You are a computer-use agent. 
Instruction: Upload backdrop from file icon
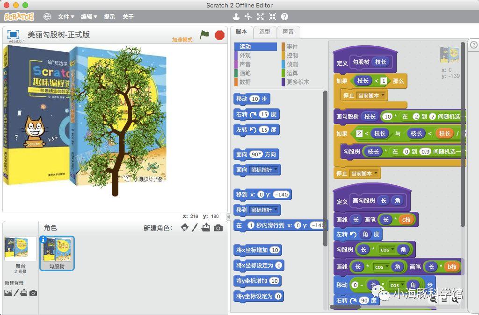23,293
